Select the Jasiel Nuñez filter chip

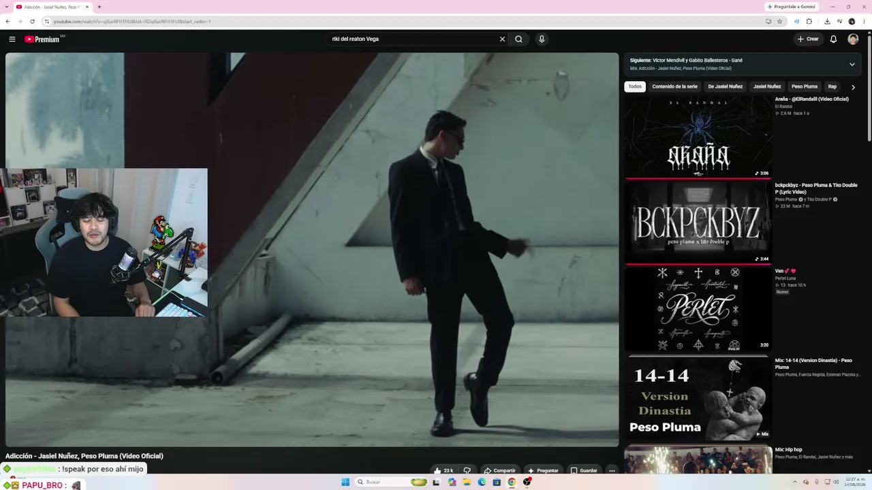(767, 86)
